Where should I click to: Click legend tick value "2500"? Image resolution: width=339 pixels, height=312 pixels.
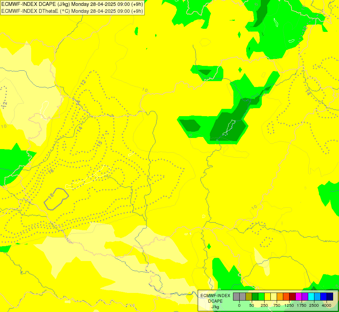click(x=314, y=305)
